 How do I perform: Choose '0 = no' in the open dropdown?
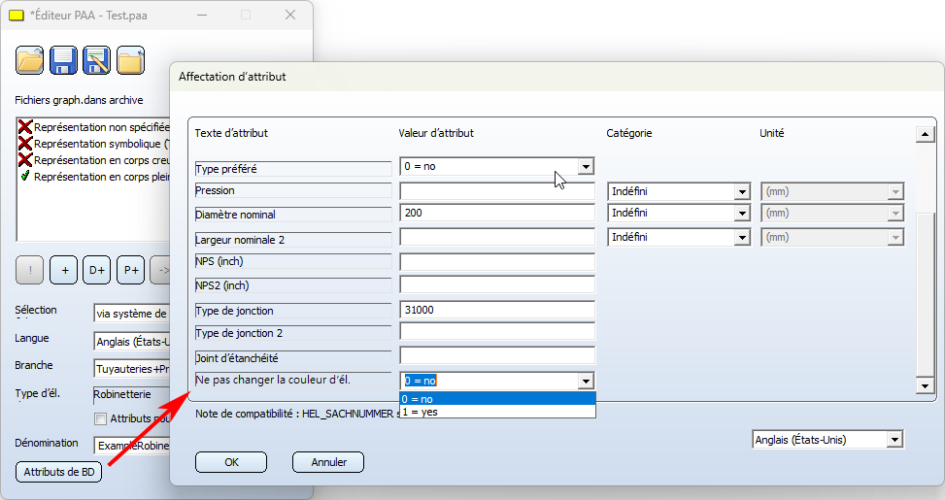click(497, 399)
